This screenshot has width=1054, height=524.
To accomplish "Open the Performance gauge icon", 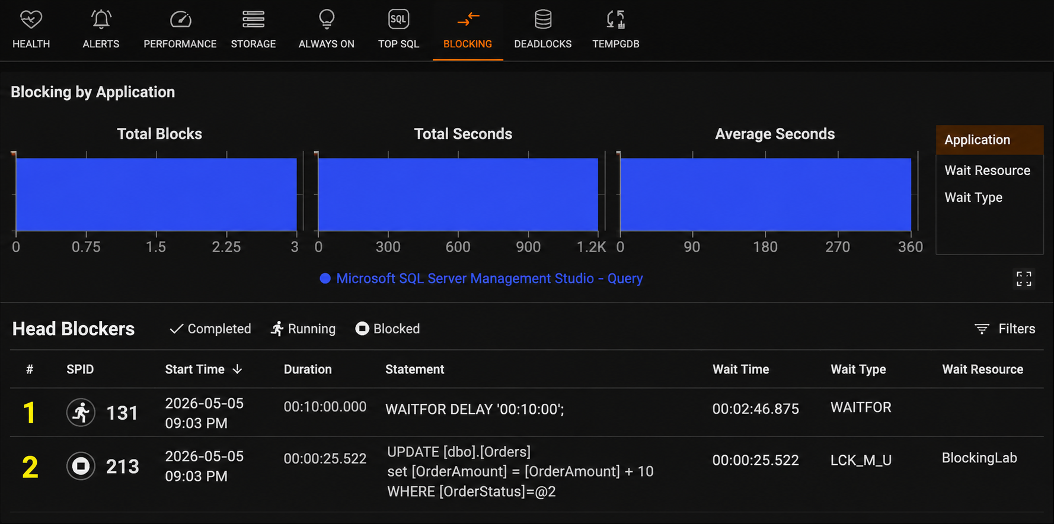I will pyautogui.click(x=180, y=20).
